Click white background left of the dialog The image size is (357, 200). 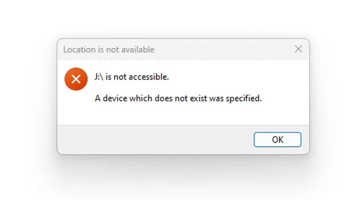pos(27,98)
